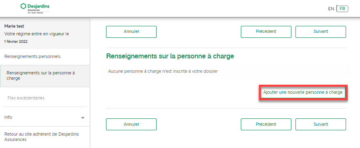Click the Précédent button above the heading
Screen dimensions: 360x148
tap(266, 32)
